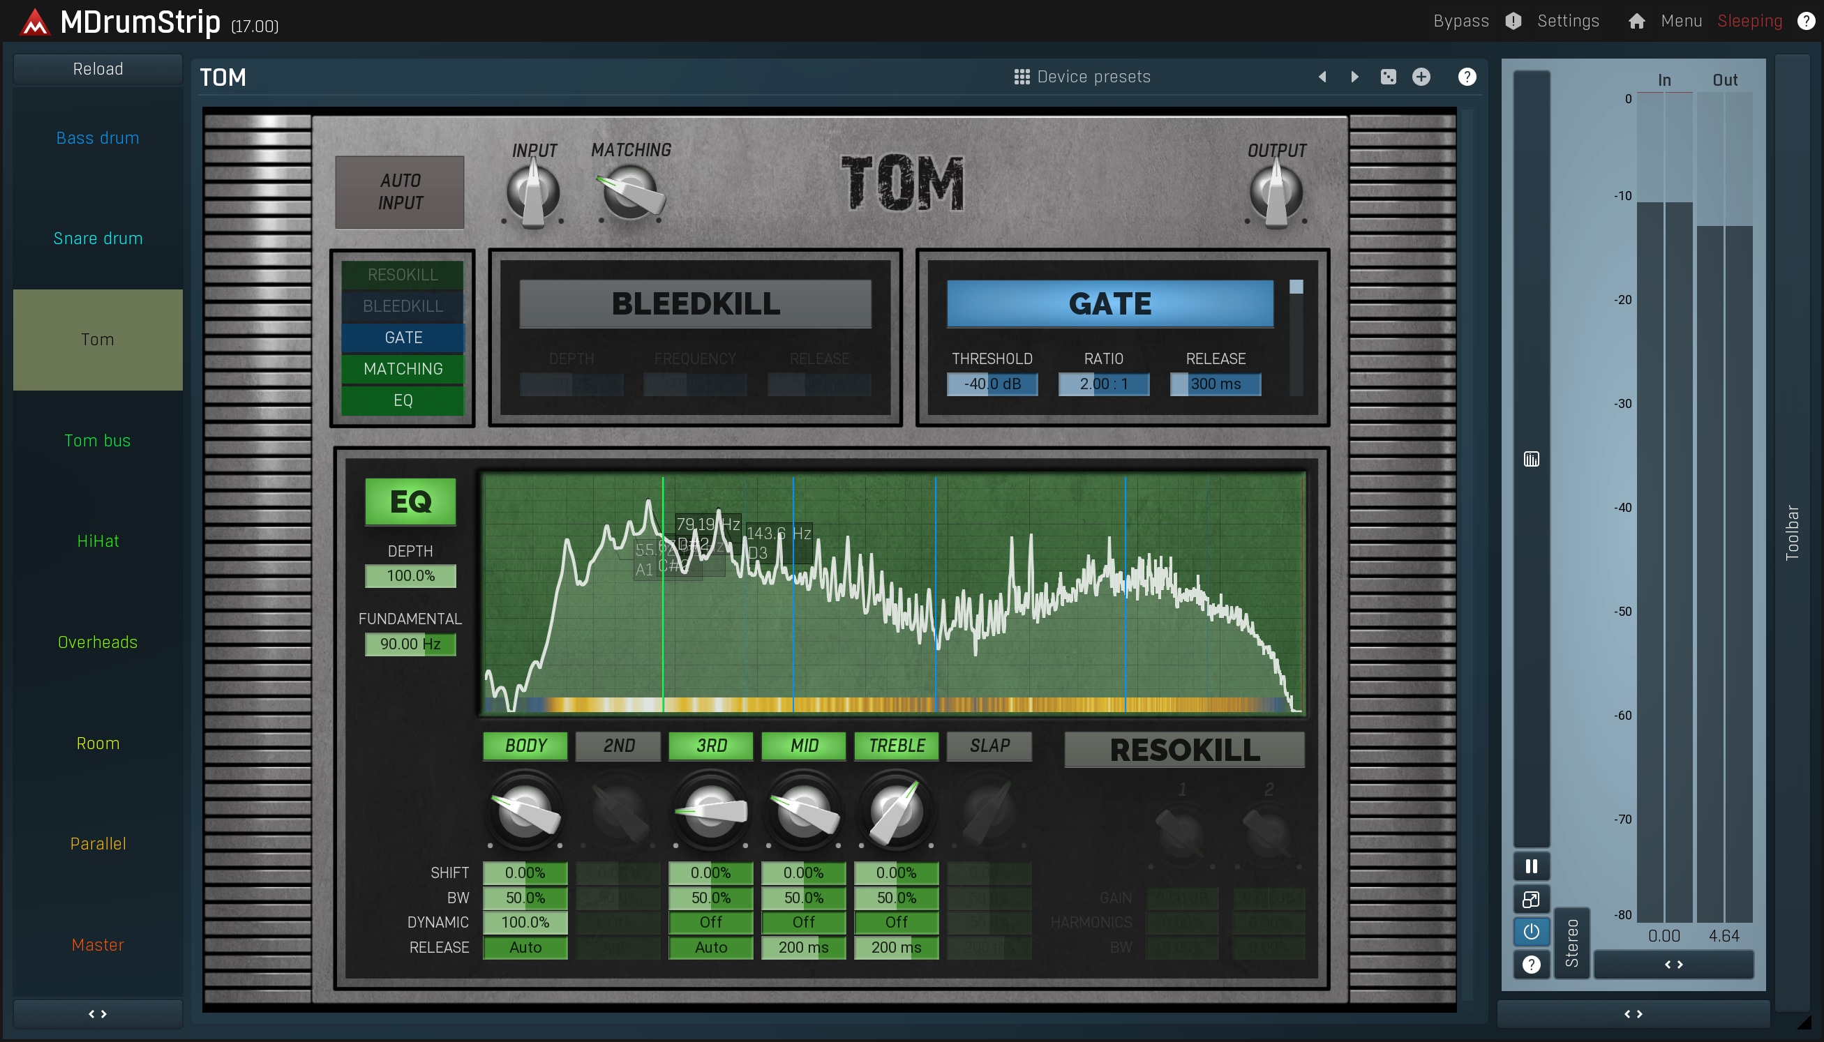Click the Reload button
The height and width of the screenshot is (1042, 1824).
98,69
